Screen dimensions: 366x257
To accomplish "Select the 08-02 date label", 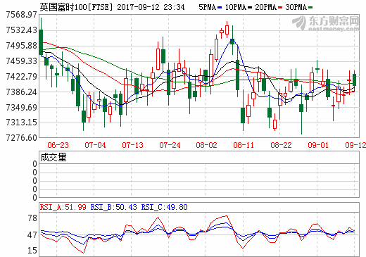I will tap(207, 145).
